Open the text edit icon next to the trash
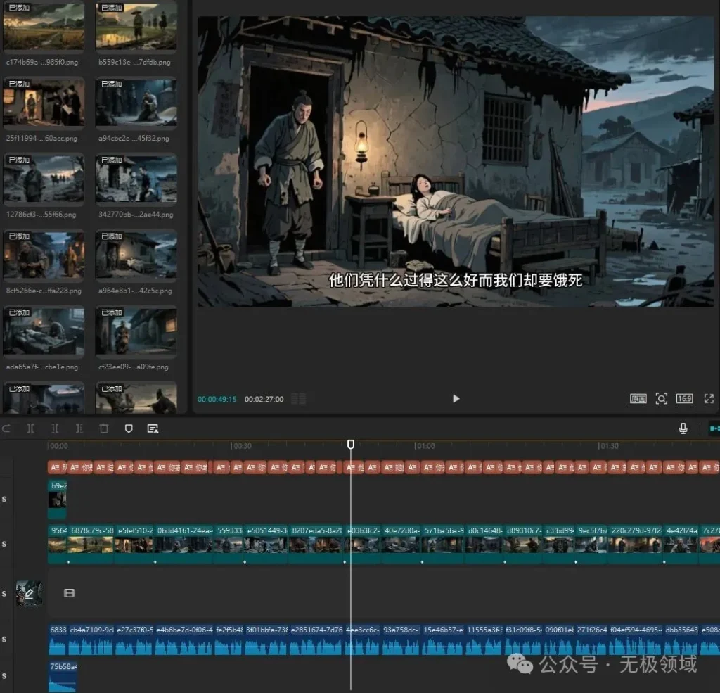 pos(153,428)
